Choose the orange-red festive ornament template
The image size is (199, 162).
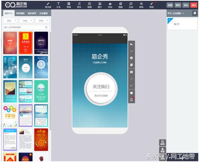(41, 140)
